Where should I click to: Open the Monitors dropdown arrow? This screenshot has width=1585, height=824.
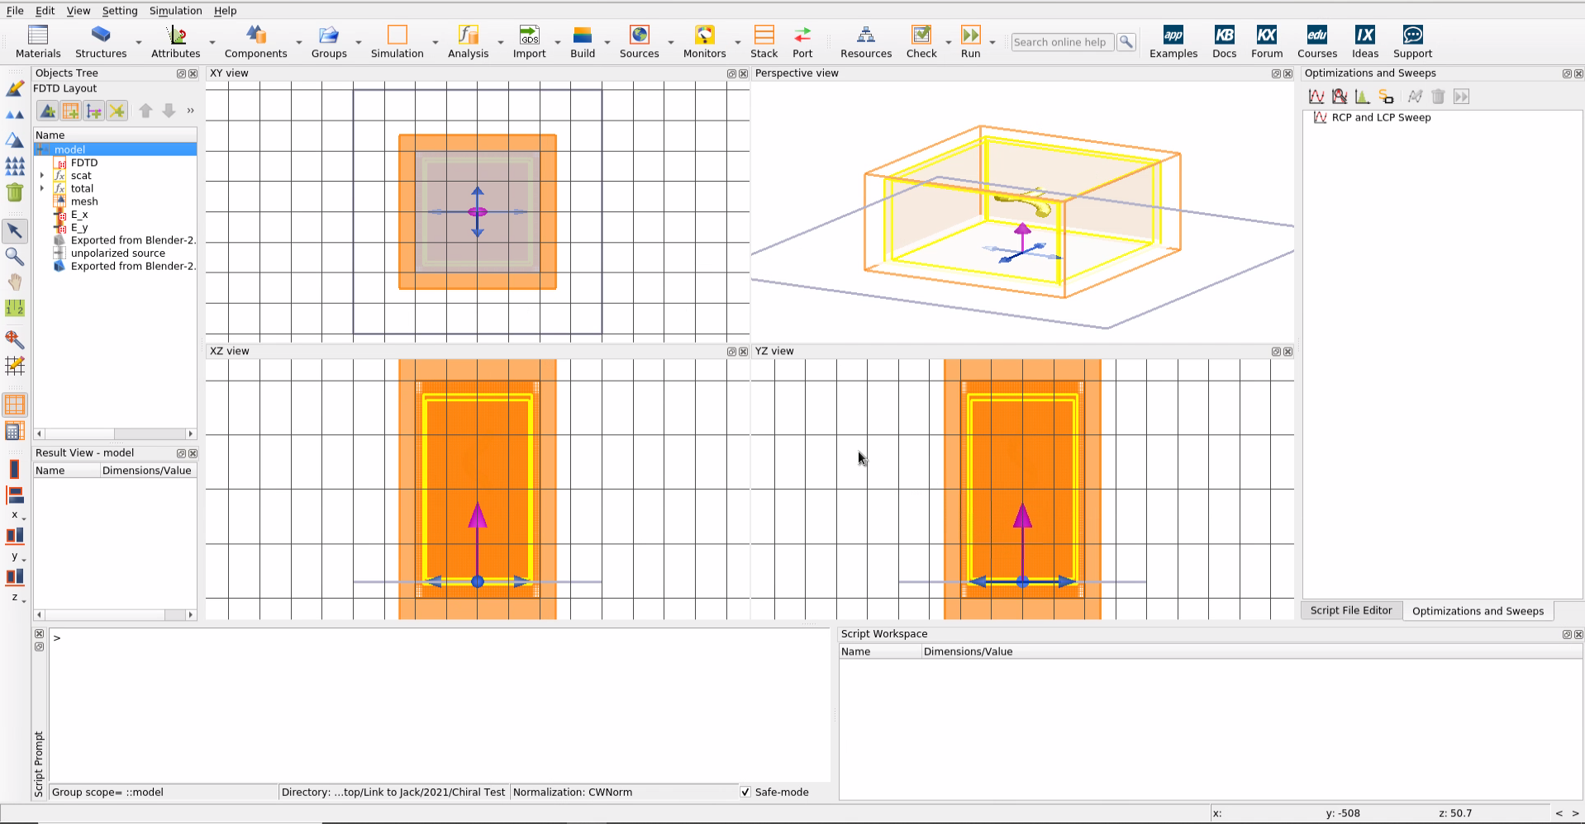pyautogui.click(x=738, y=42)
